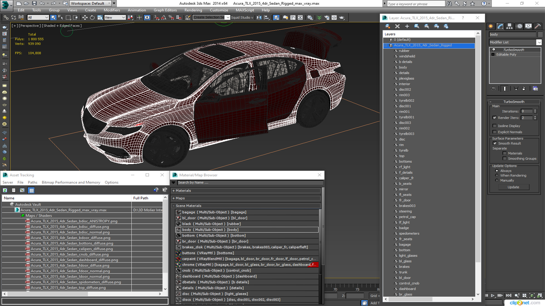Screen dimensions: 545x306
Task: Open the Utilities hammer tab
Action: tap(537, 26)
